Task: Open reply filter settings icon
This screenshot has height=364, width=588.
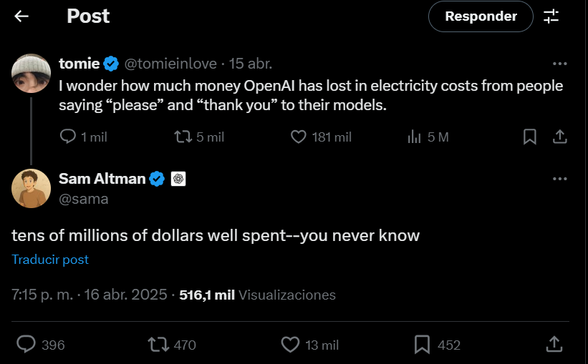Action: click(551, 16)
